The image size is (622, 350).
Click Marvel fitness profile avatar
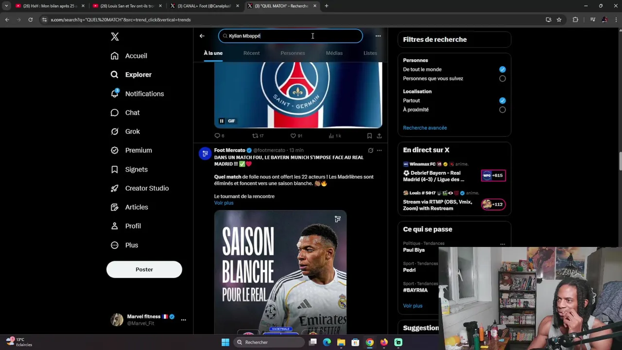tap(117, 319)
